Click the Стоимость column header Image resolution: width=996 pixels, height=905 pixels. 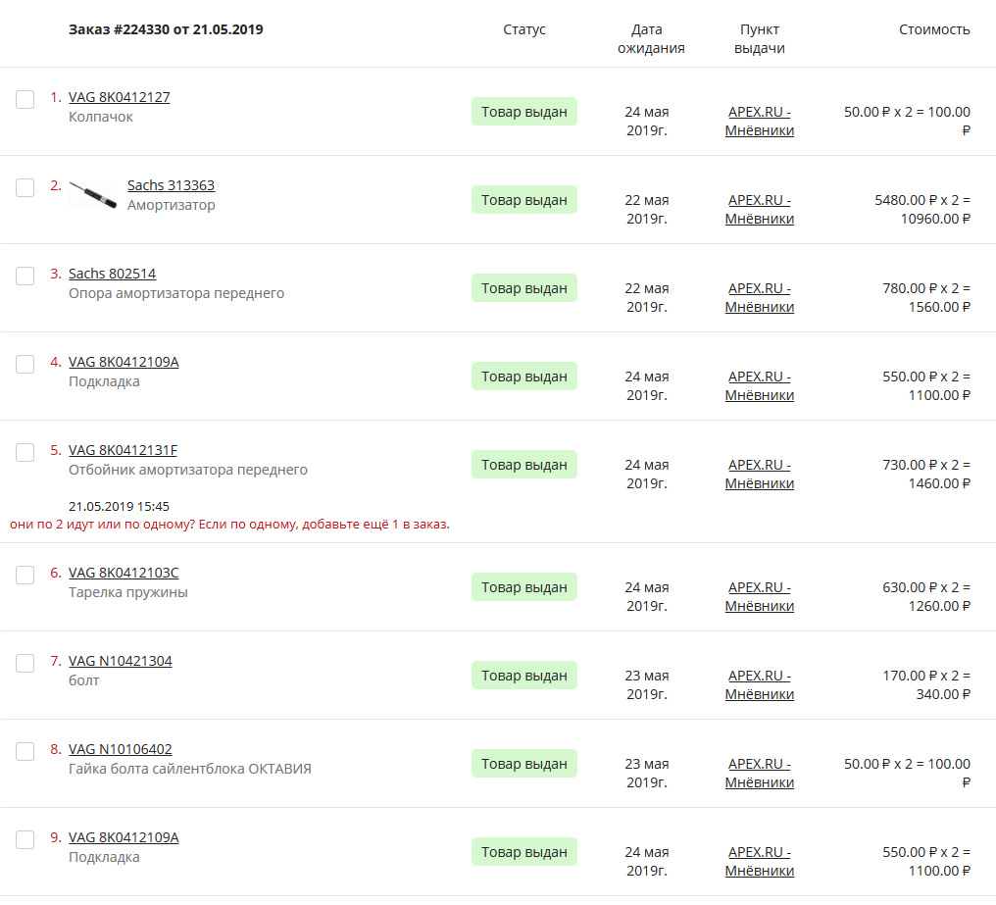pyautogui.click(x=934, y=29)
